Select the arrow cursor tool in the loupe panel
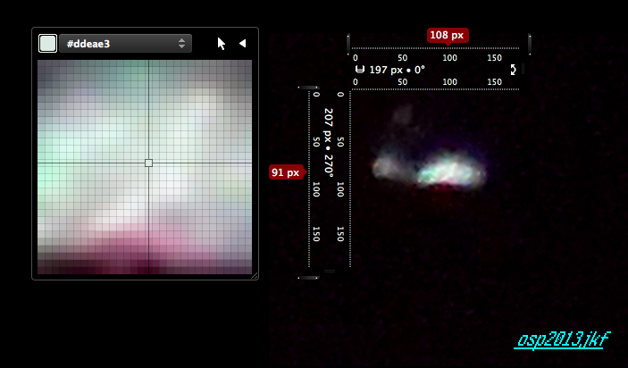The image size is (628, 368). tap(221, 44)
